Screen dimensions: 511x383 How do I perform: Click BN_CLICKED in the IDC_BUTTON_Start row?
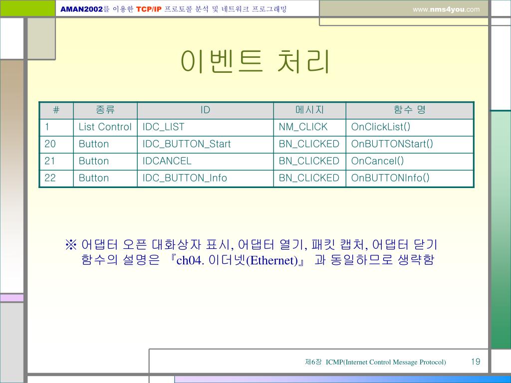(309, 144)
